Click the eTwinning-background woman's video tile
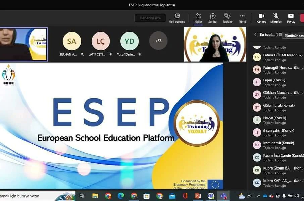Image resolution: width=304 pixels, height=201 pixels. tap(215, 44)
